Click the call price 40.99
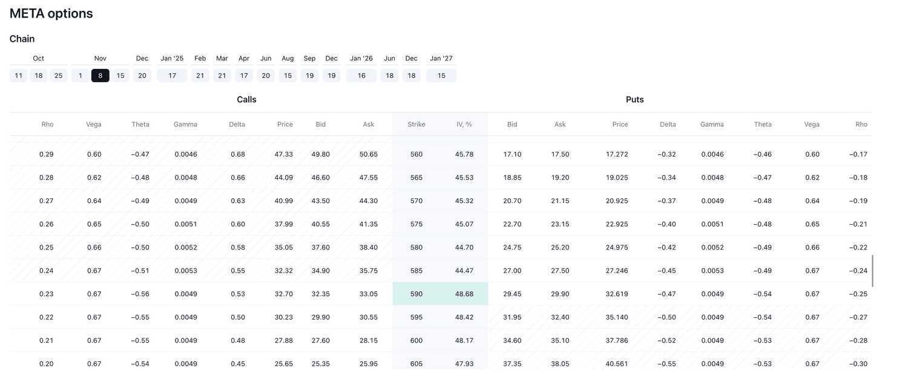Screen dimensions: 908x391 tap(284, 201)
